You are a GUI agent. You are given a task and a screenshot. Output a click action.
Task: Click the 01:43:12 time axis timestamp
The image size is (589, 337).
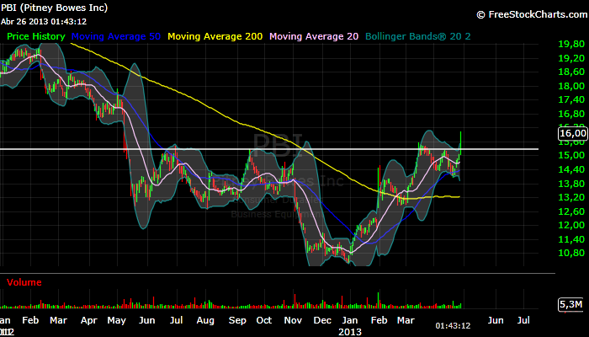pyautogui.click(x=453, y=325)
